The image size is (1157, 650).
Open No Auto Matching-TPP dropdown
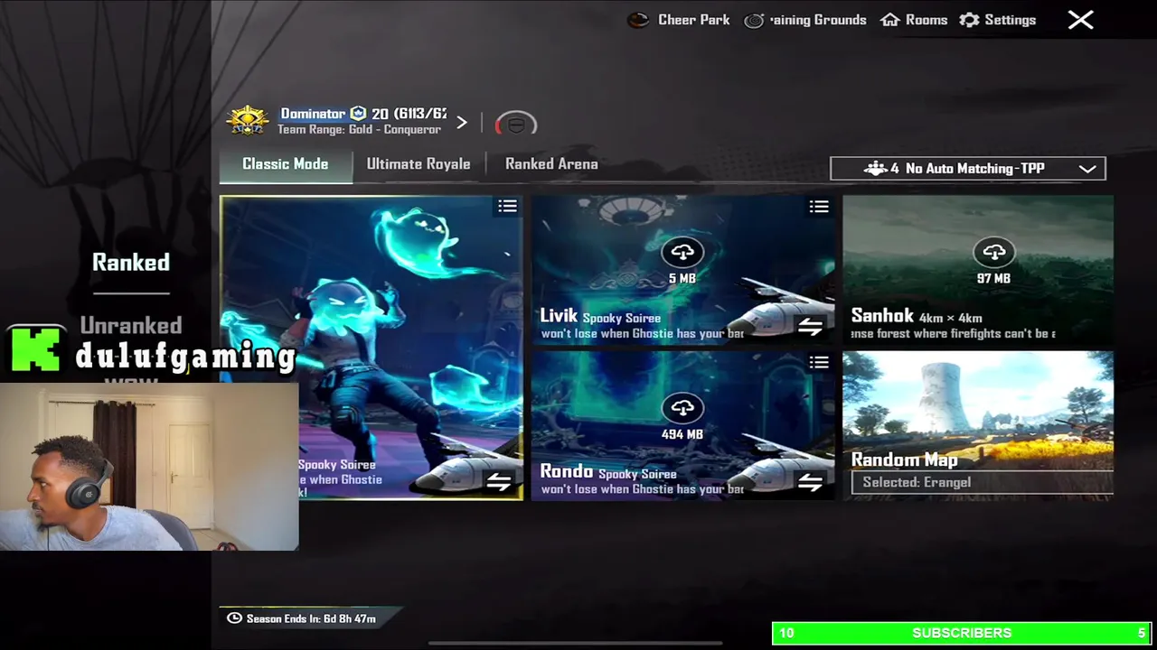(967, 169)
